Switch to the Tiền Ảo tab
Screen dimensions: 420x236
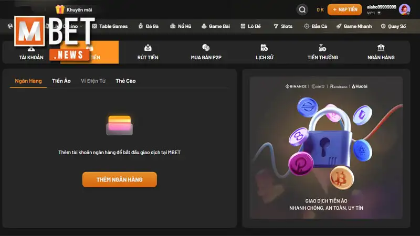point(61,81)
